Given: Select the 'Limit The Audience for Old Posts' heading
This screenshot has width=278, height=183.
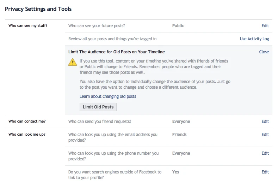Looking at the screenshot, I should [116, 52].
